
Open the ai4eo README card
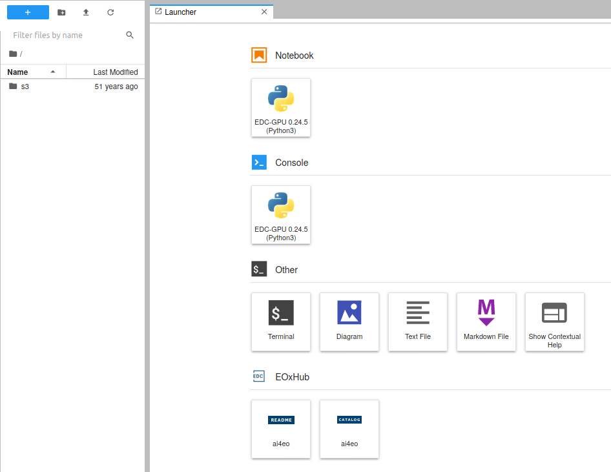tap(281, 429)
